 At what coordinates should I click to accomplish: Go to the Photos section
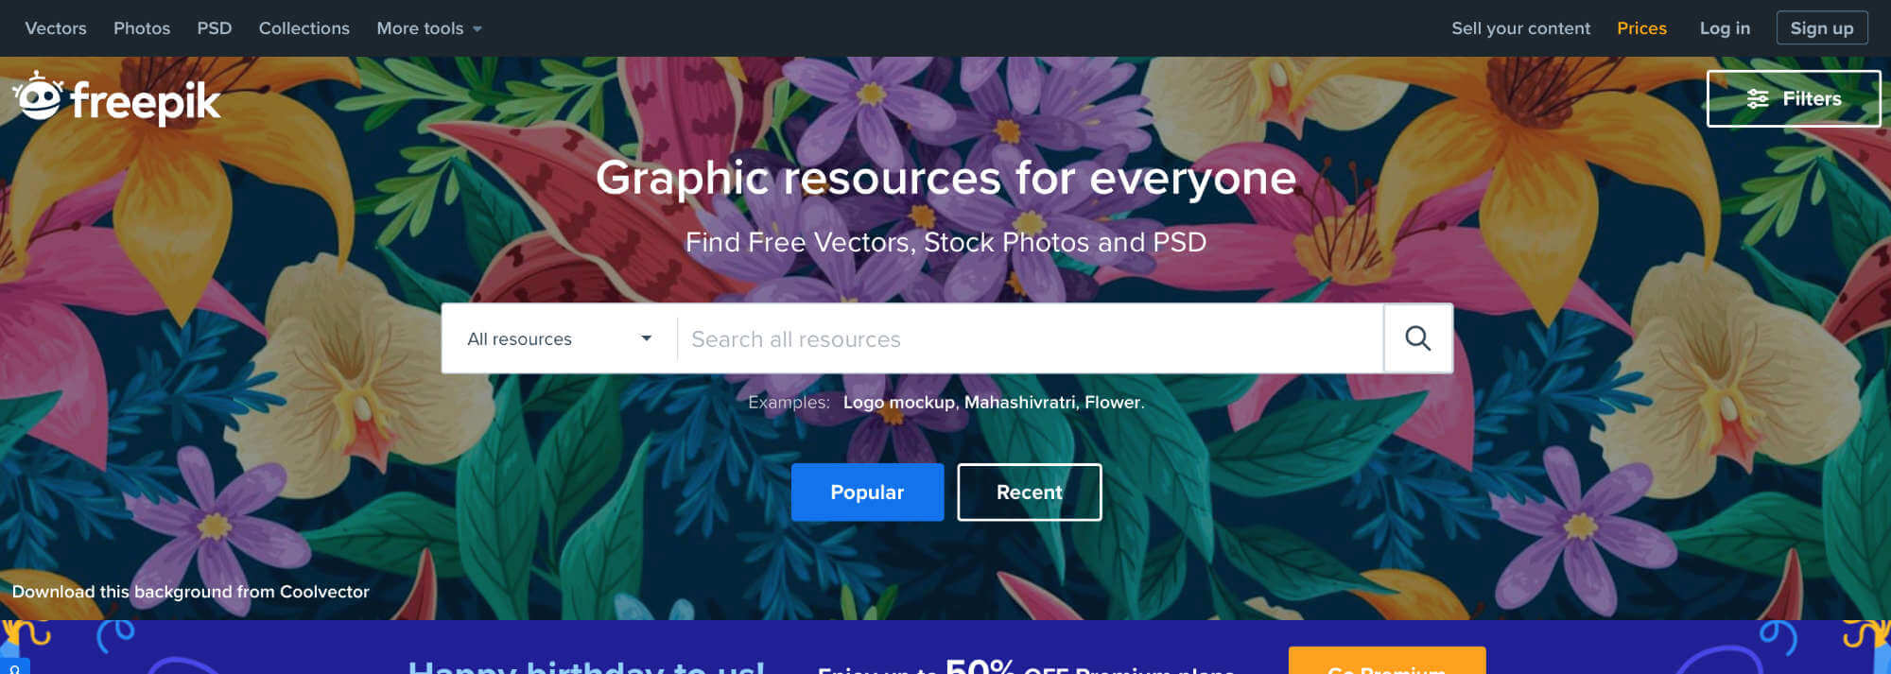tap(142, 28)
